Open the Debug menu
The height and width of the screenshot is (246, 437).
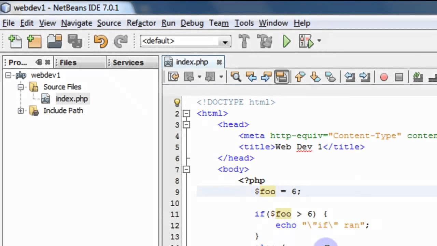[x=192, y=23]
